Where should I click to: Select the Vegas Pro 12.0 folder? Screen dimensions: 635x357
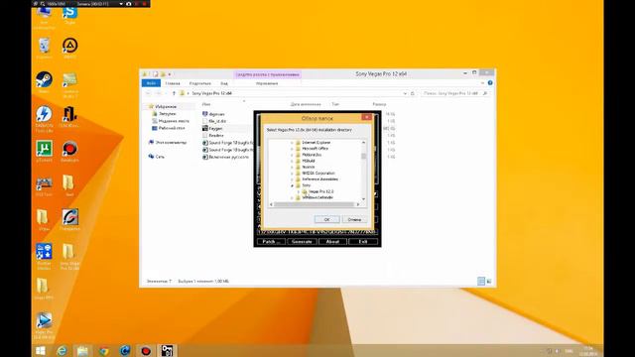pyautogui.click(x=320, y=191)
